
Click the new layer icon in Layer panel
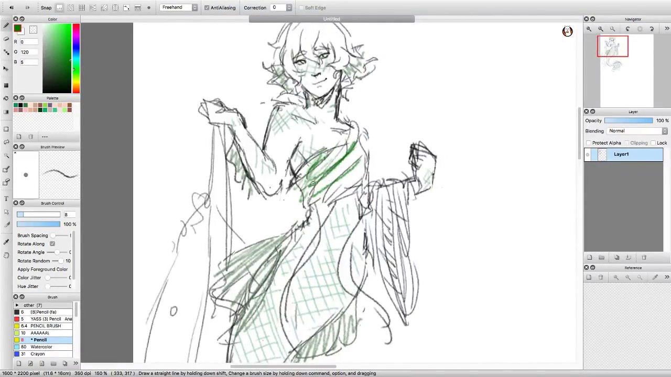[x=589, y=257]
